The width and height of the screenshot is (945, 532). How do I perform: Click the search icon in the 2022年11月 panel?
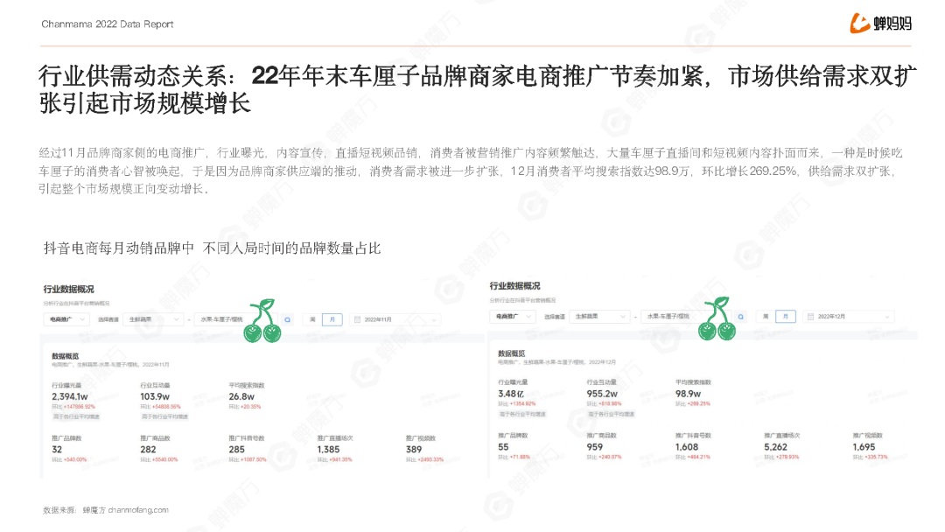click(x=288, y=319)
